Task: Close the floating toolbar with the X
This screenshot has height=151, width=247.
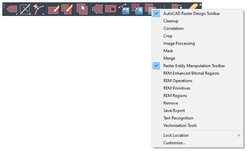Action: click(x=200, y=4)
